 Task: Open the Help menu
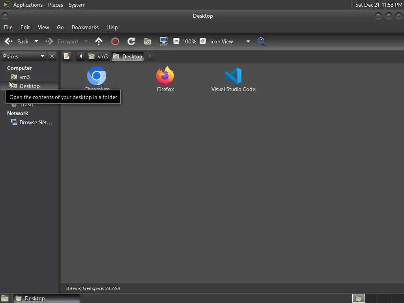112,27
